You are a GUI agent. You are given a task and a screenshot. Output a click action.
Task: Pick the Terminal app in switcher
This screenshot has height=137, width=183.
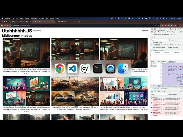pos(98,68)
